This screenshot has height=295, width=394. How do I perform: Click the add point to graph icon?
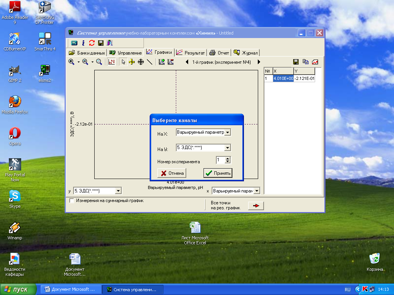pos(162,62)
